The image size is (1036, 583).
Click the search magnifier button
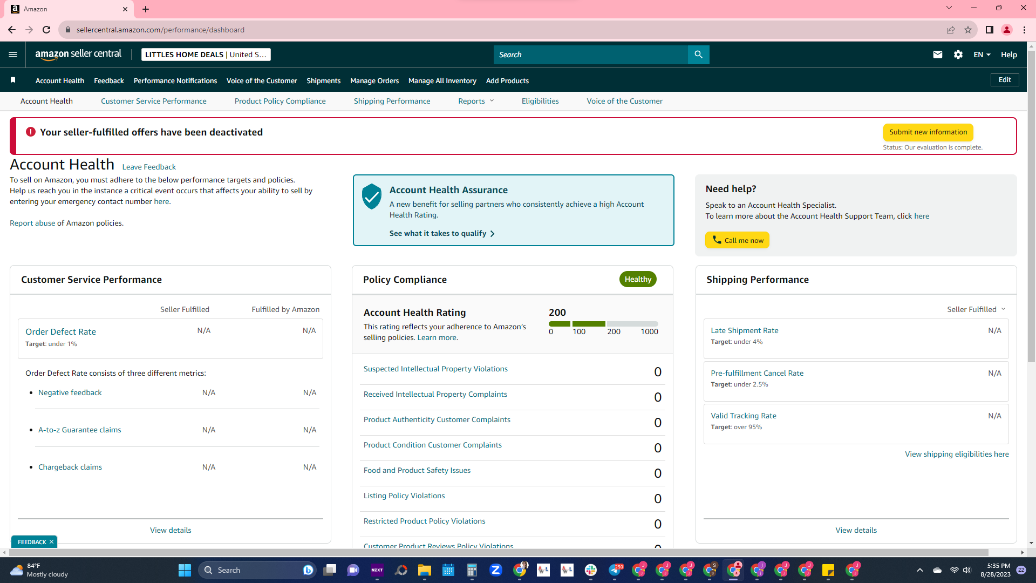[698, 55]
